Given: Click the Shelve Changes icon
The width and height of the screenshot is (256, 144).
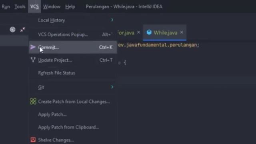Looking at the screenshot, I should [33, 140].
